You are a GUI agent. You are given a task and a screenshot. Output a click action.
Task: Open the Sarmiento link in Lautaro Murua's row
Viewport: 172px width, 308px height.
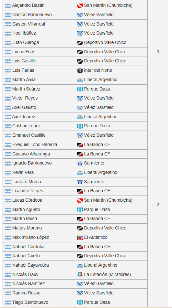point(94,182)
